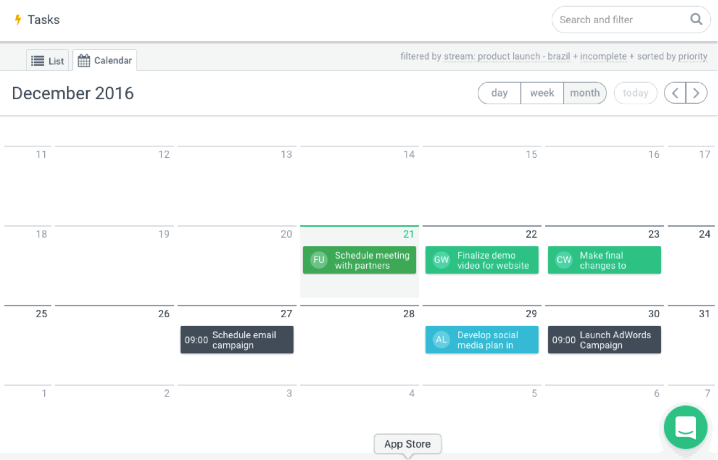Open the chat support bubble icon
Screen dimensions: 718x460
point(685,427)
